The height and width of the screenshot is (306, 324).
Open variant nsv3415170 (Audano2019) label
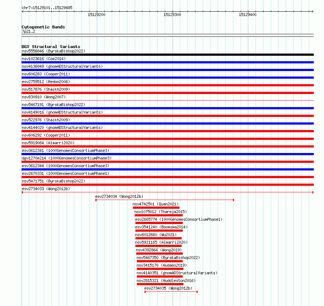[162, 265]
